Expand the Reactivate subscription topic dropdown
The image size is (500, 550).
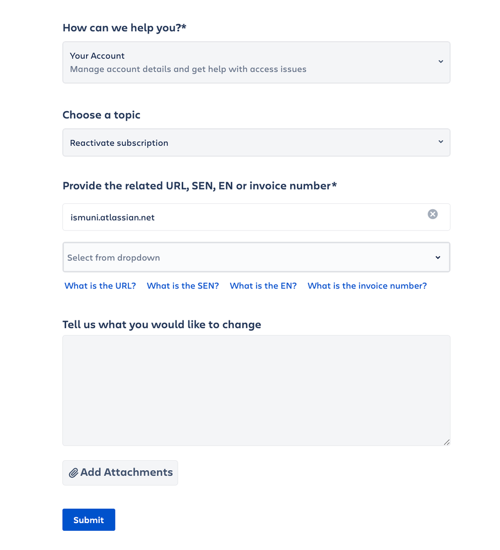(x=256, y=143)
